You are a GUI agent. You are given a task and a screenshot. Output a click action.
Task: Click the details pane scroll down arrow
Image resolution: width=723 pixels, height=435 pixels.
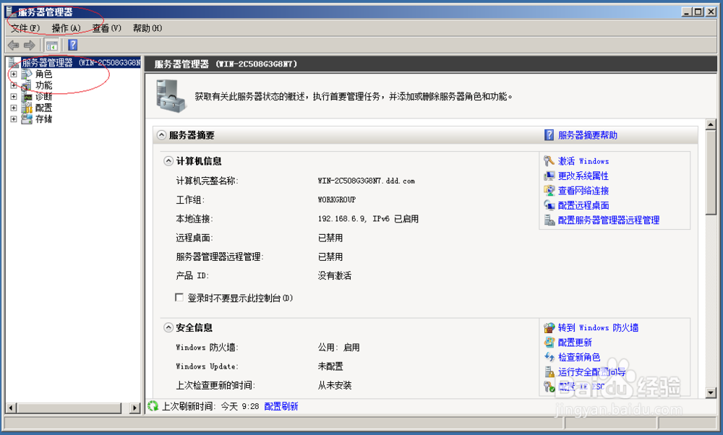(711, 393)
